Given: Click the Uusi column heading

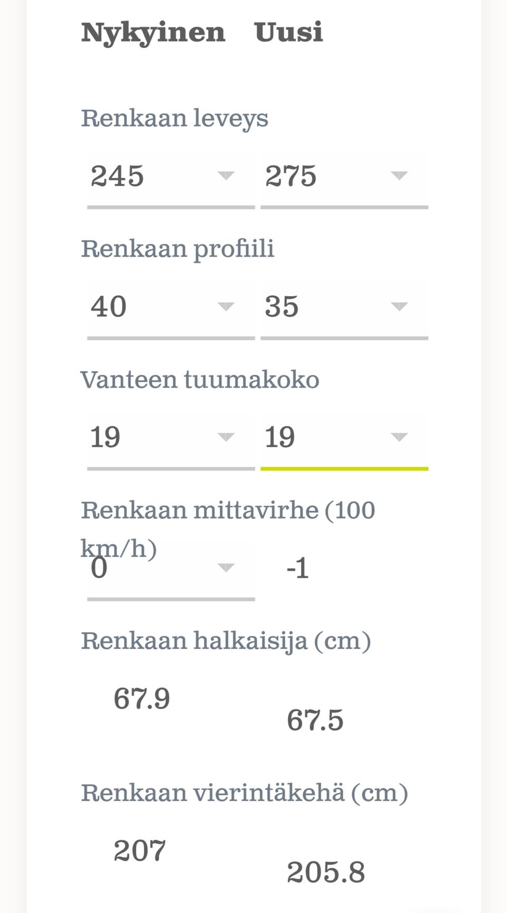Looking at the screenshot, I should pyautogui.click(x=288, y=33).
